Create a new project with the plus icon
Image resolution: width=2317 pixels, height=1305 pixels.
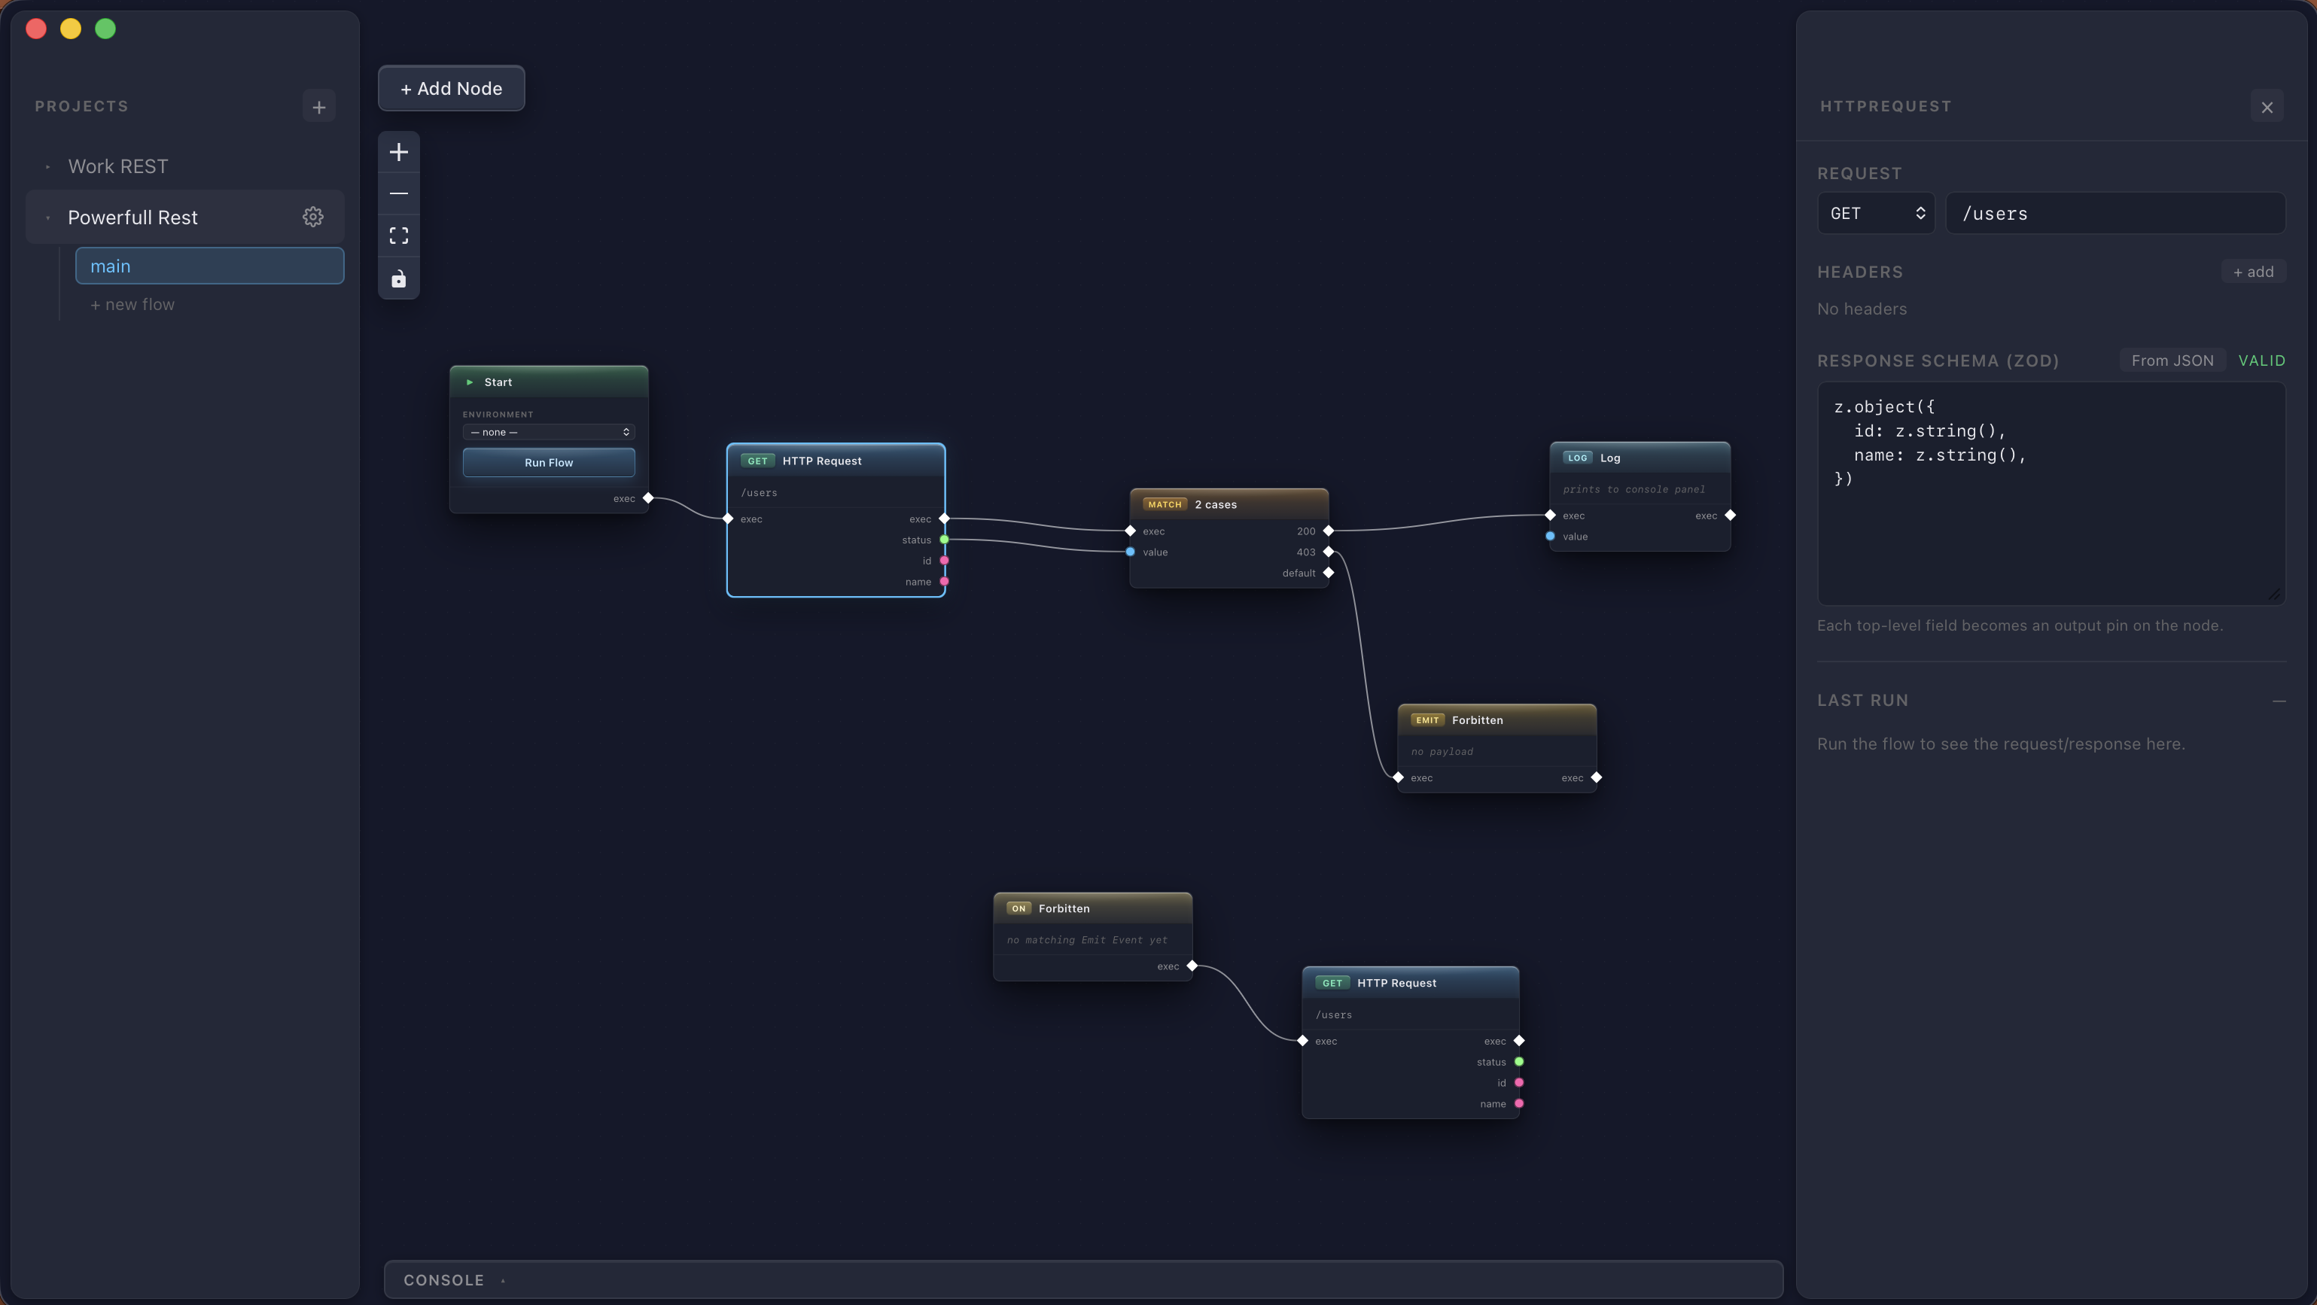click(319, 105)
